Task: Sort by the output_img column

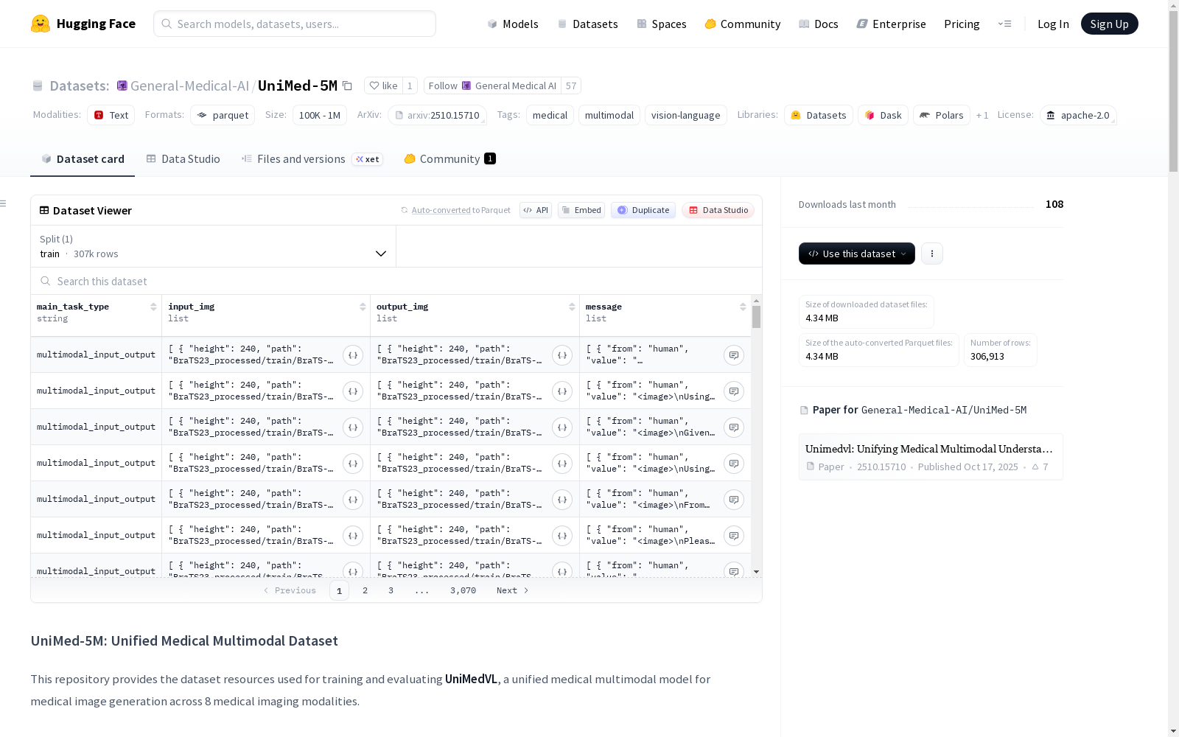Action: 572,307
